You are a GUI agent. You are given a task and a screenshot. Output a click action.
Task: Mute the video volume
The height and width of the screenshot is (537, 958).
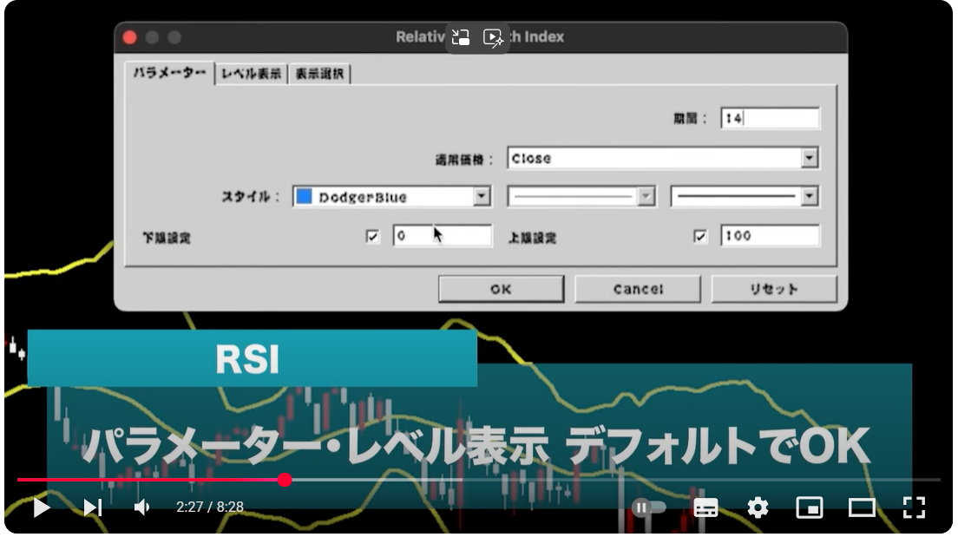click(142, 508)
